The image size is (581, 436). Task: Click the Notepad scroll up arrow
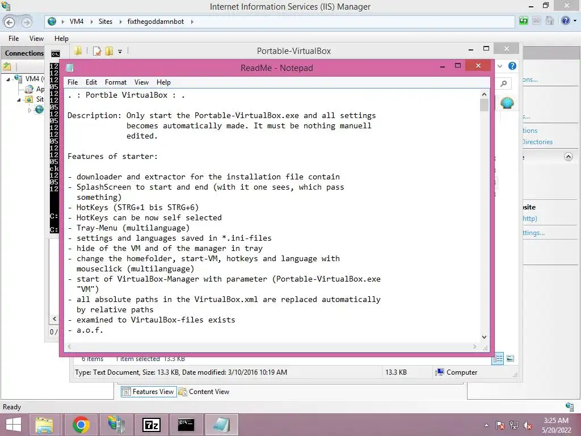click(x=484, y=95)
